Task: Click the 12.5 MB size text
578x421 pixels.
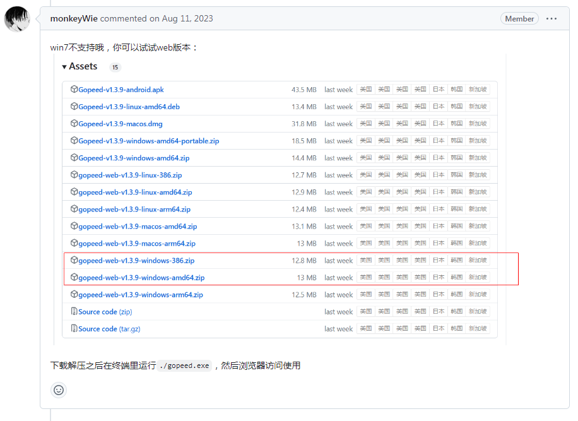Action: (304, 295)
